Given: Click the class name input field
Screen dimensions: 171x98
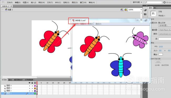Looking at the screenshot, I should (x=165, y=39).
